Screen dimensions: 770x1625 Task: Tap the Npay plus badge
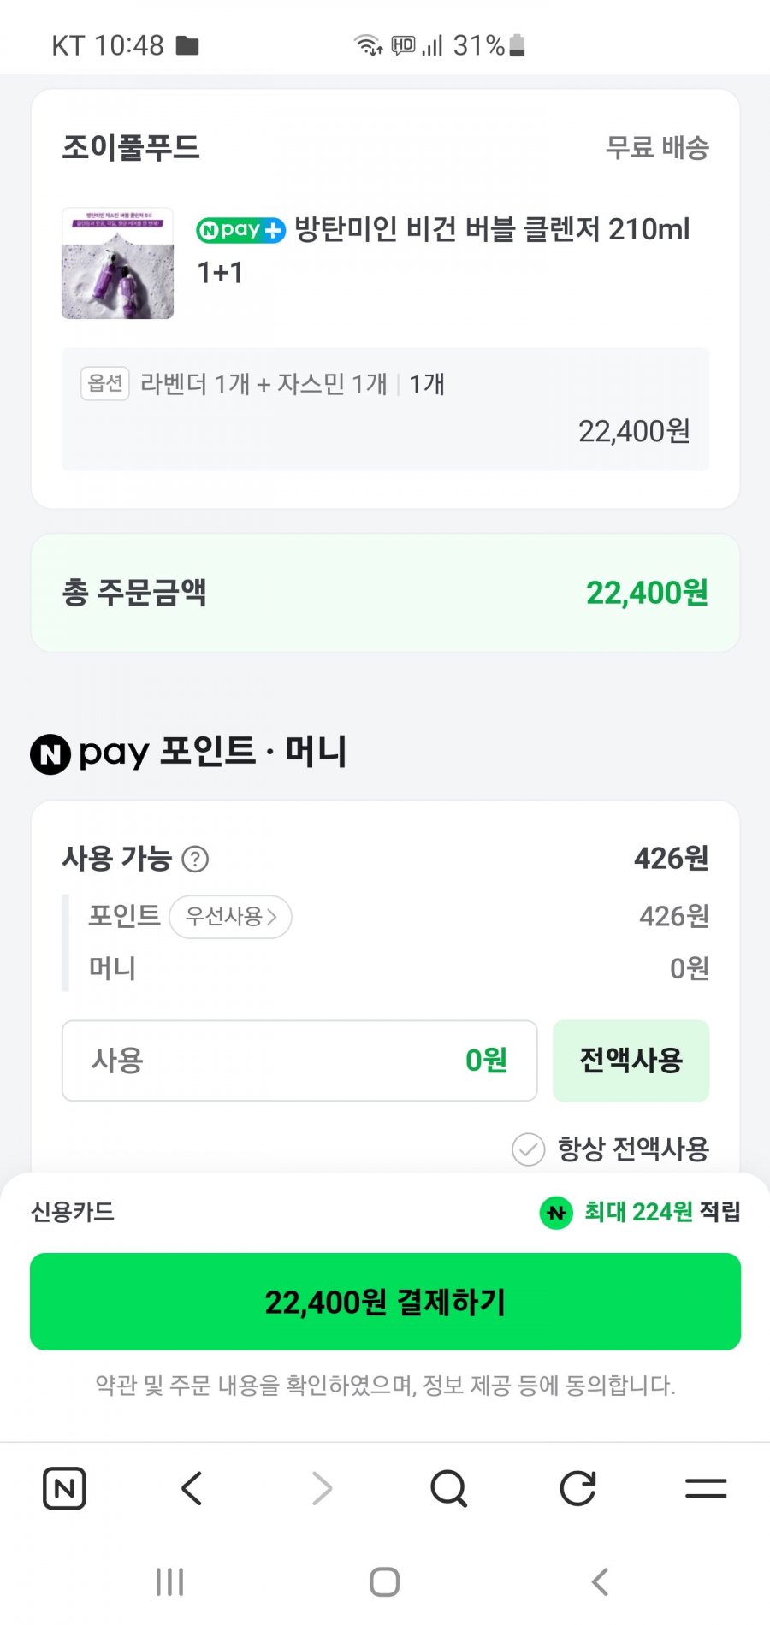point(240,230)
